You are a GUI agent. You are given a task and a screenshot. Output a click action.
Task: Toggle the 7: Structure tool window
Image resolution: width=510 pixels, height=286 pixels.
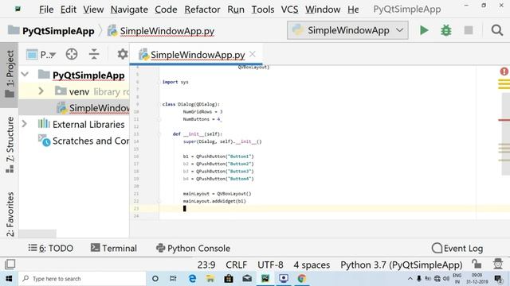coord(10,145)
